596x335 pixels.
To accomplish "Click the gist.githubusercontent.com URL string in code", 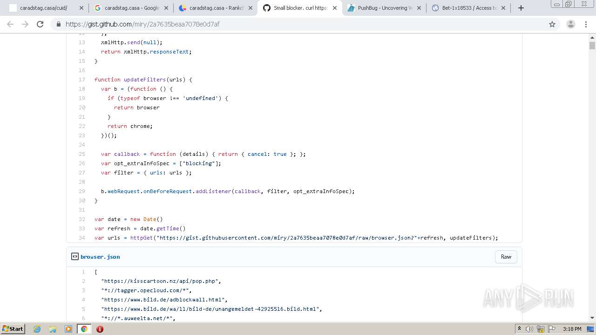I will 287,238.
